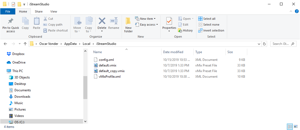The image size is (300, 130).
Task: Click the Open ribbon button
Action: tap(186, 19)
